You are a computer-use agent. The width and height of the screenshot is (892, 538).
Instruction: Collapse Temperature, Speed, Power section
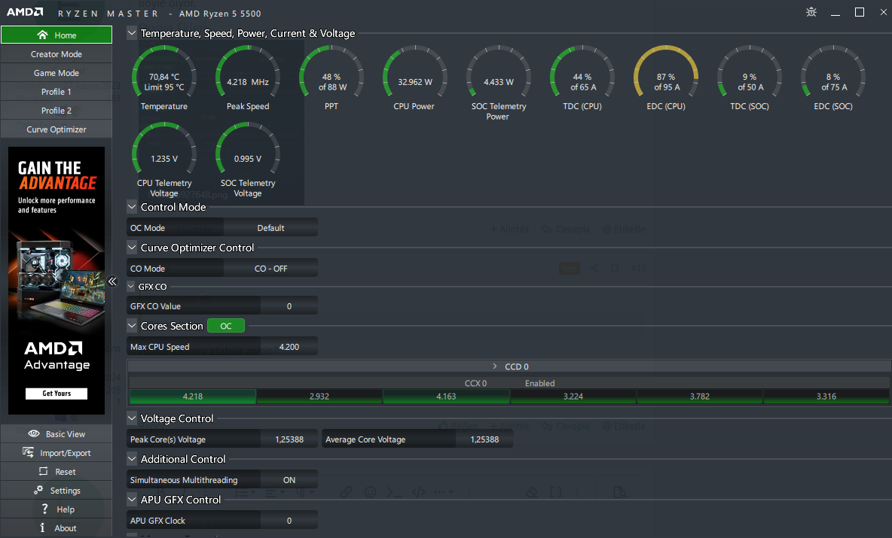(131, 33)
